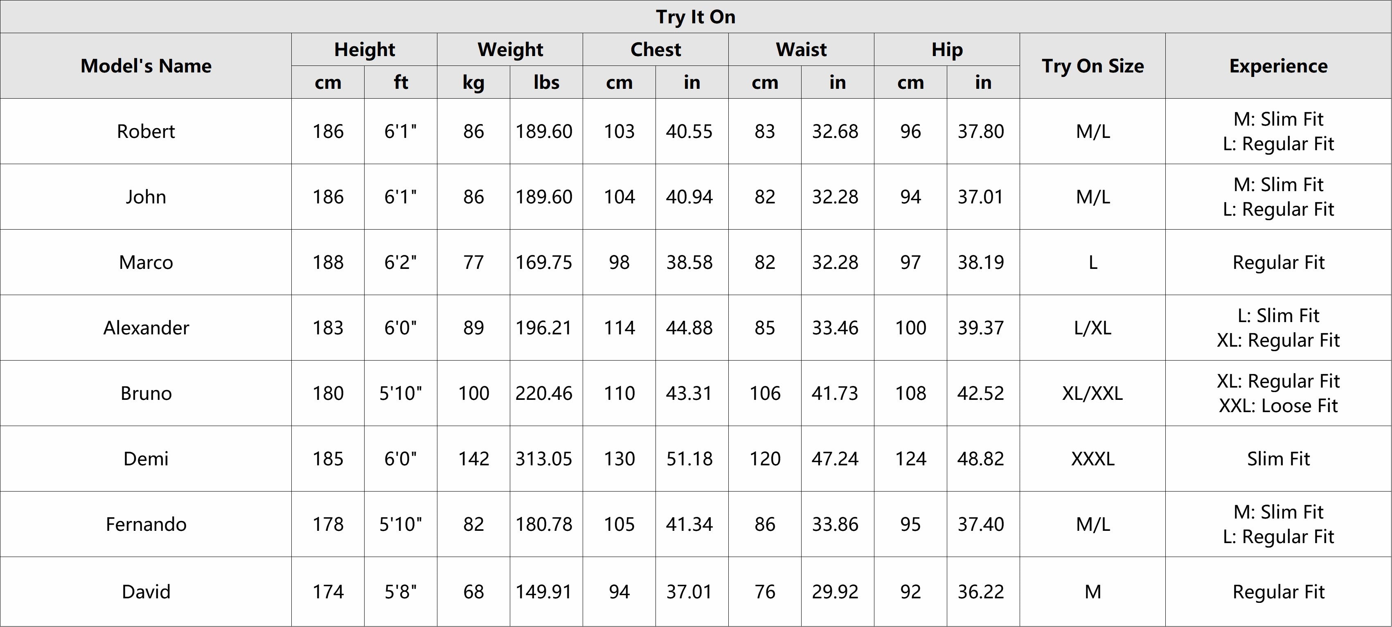Click the Weight column header
The image size is (1392, 627).
510,50
